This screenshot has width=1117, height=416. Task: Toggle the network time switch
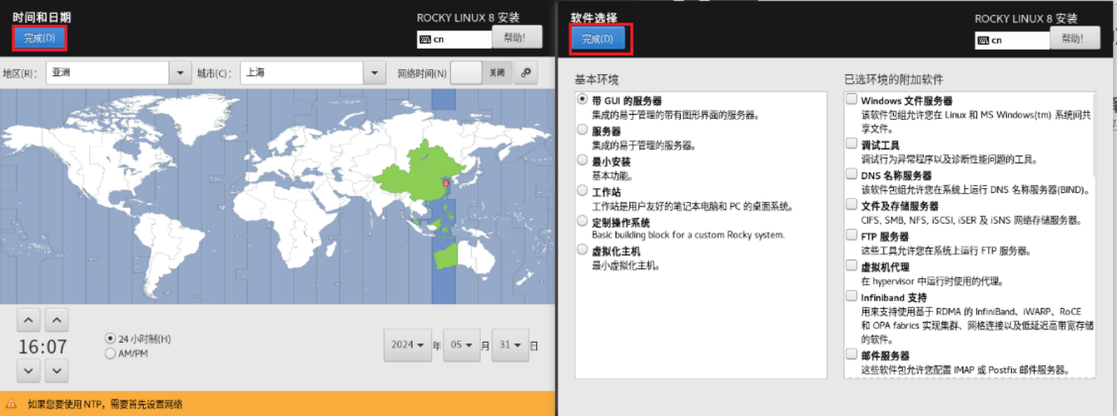(x=481, y=73)
